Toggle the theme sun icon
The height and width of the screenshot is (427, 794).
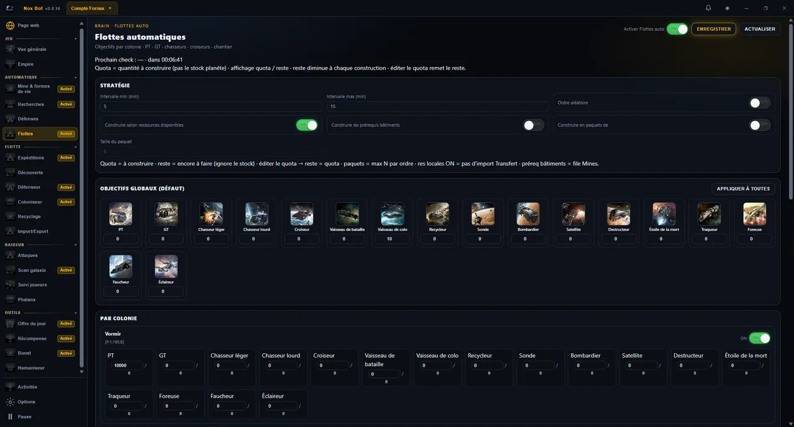[727, 8]
